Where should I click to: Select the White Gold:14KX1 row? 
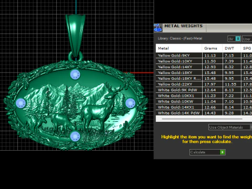pos(204,108)
